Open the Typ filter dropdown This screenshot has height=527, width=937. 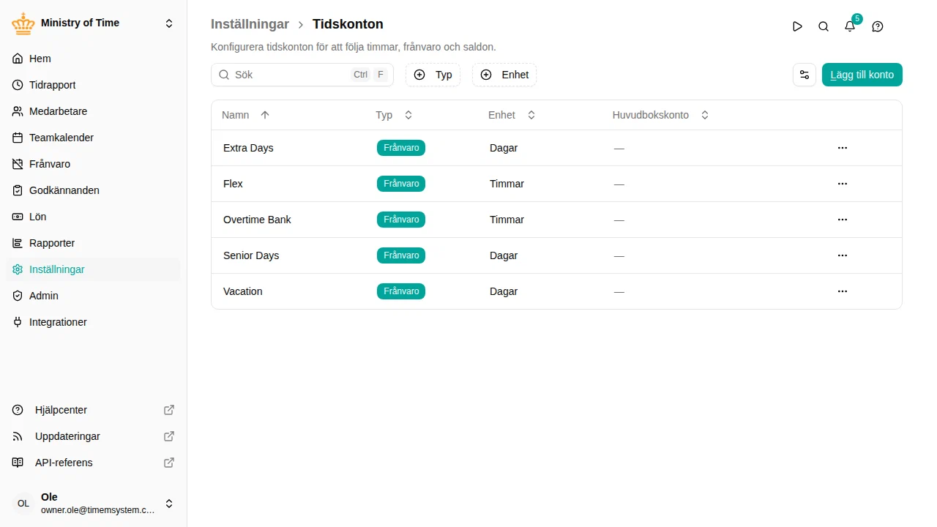(433, 75)
